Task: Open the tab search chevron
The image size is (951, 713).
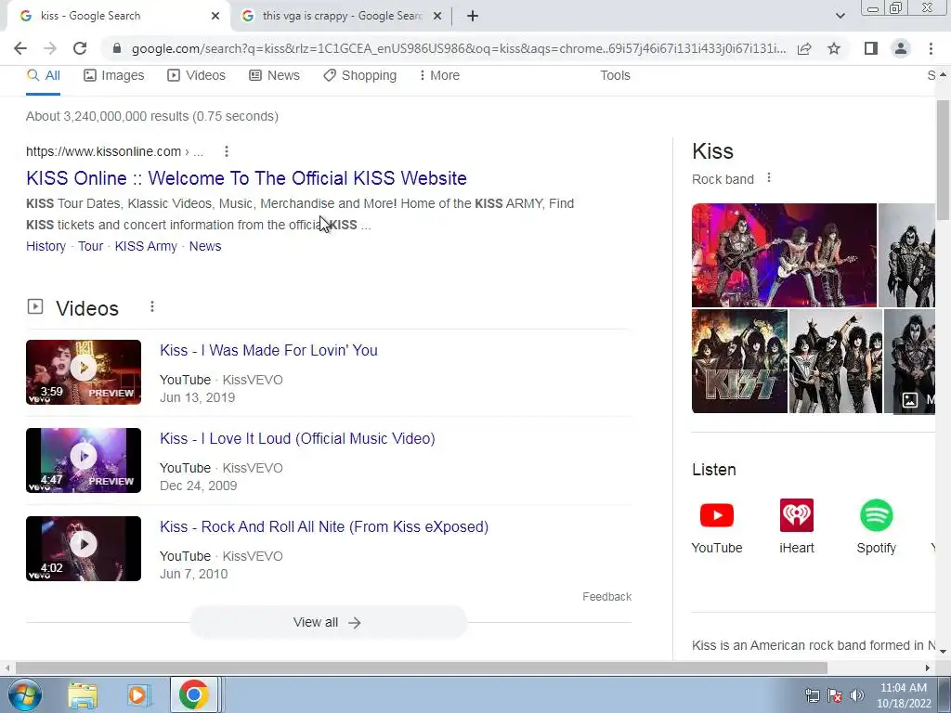Action: (840, 16)
